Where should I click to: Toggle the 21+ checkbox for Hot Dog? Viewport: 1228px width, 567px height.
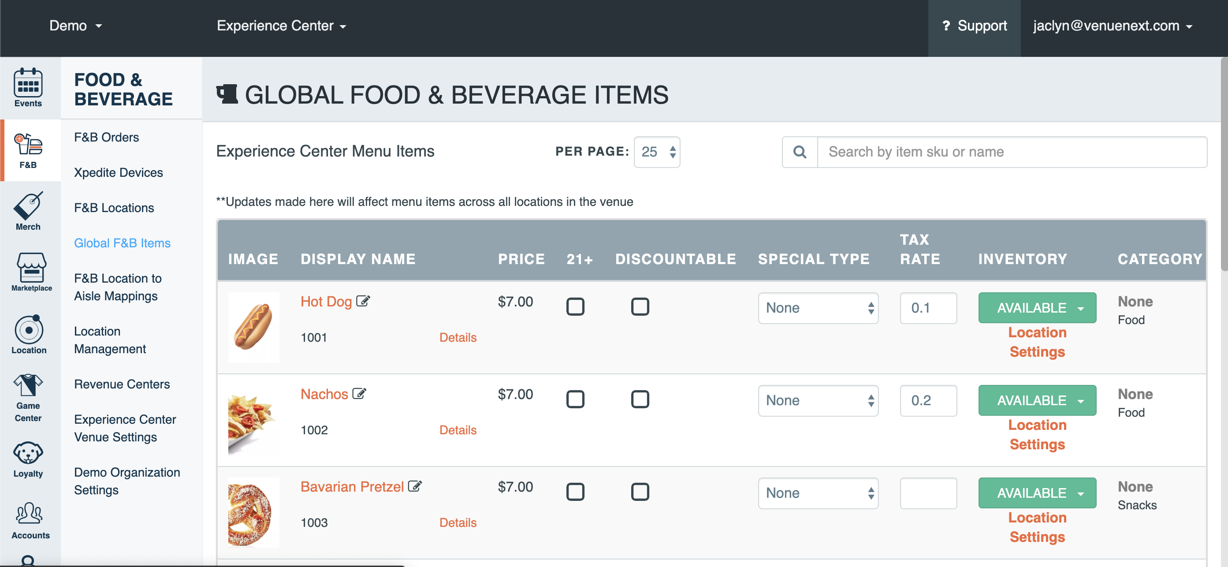tap(575, 306)
